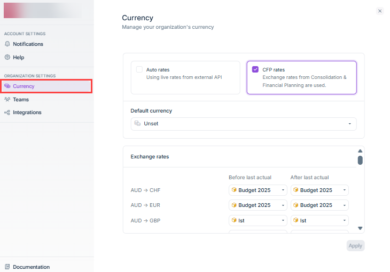
Task: Click cube icon in AUD→CHF Before last actual
Action: (x=234, y=190)
